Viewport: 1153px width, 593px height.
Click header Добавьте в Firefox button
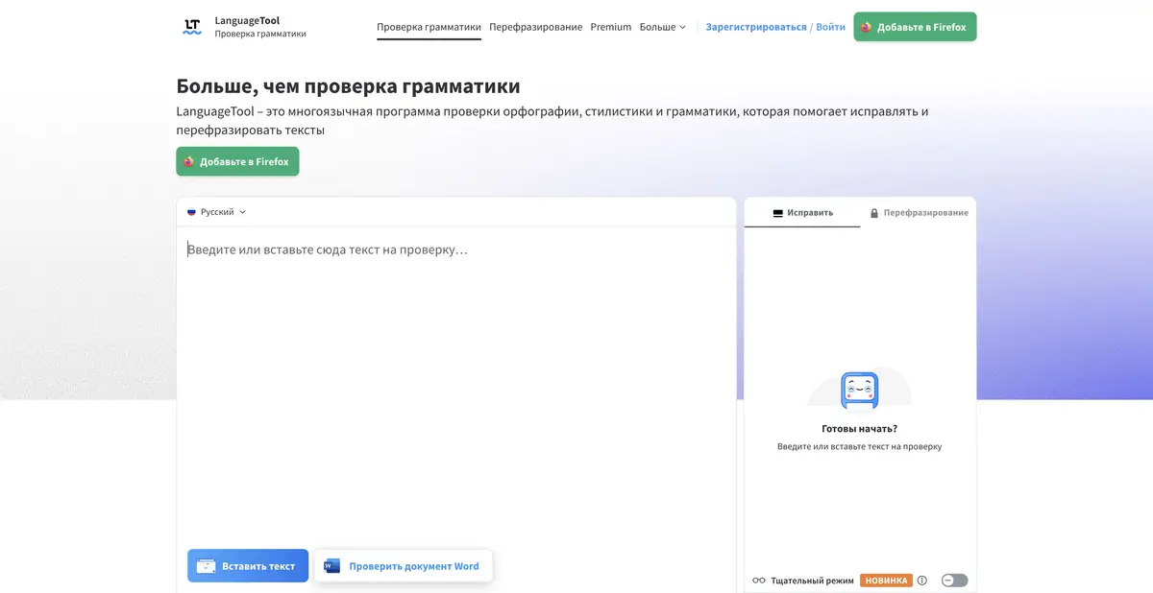[x=915, y=27]
